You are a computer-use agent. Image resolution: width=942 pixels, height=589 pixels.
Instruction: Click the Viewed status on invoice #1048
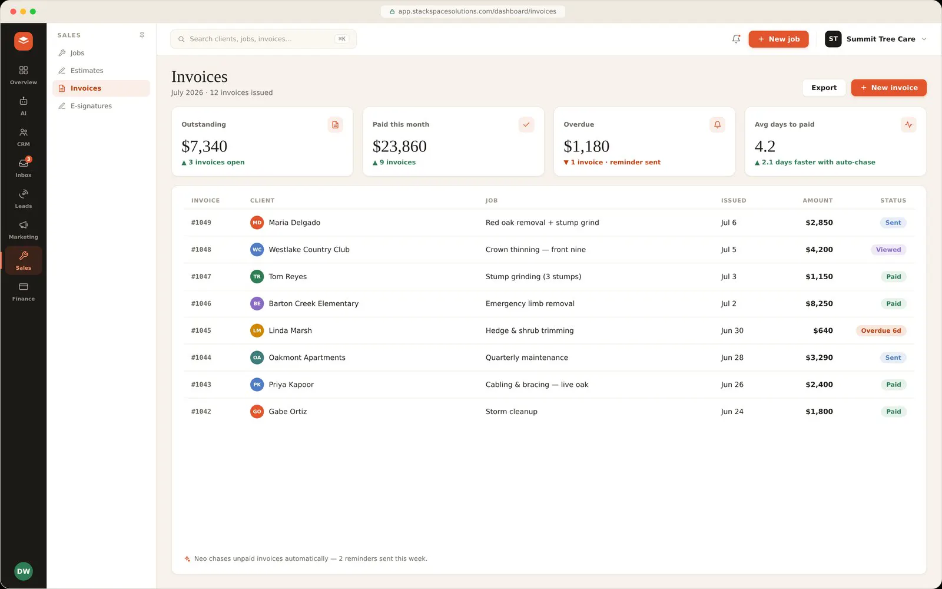tap(888, 250)
